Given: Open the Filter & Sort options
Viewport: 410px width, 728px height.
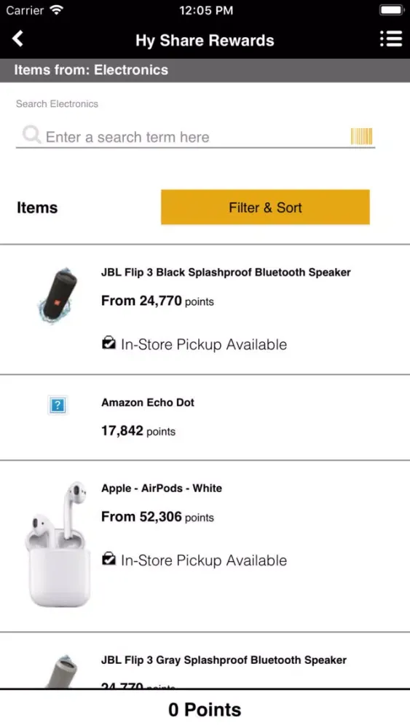Looking at the screenshot, I should click(265, 207).
